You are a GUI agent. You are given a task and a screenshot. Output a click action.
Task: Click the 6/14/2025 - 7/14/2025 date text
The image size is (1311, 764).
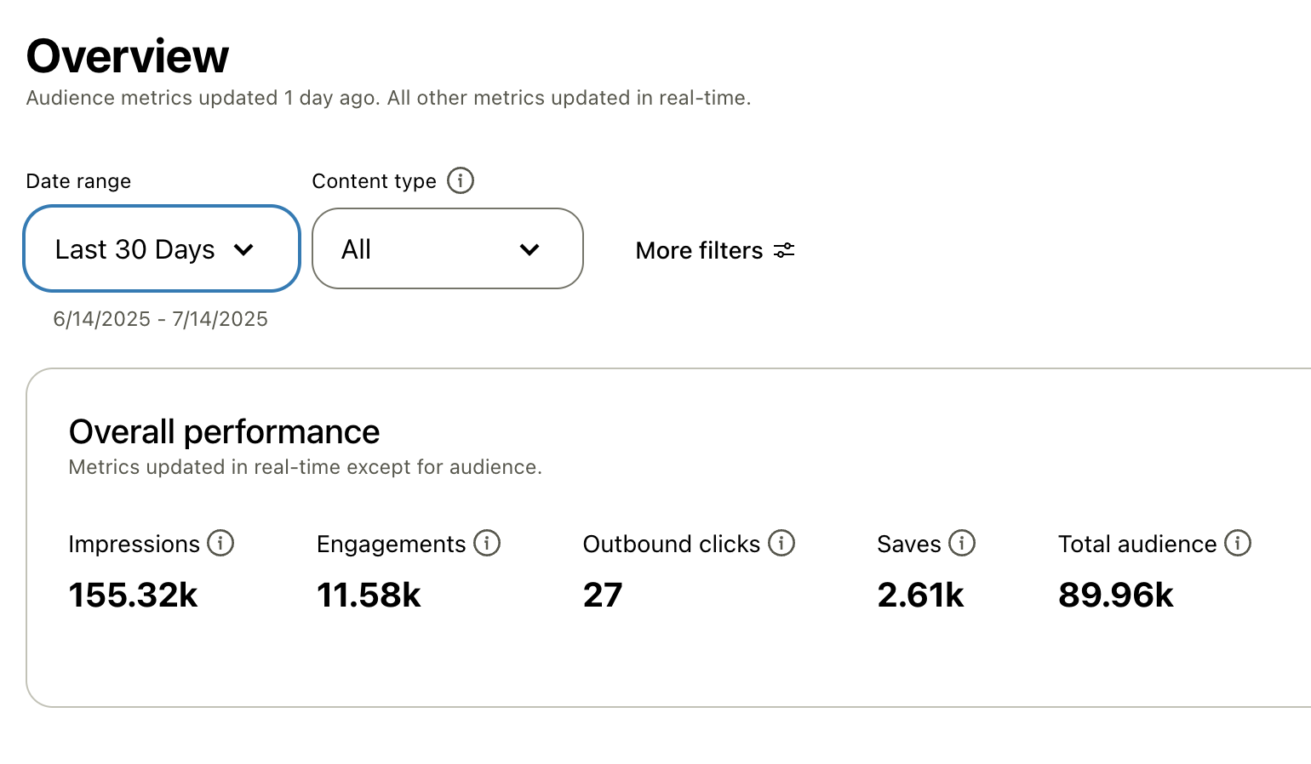coord(160,319)
